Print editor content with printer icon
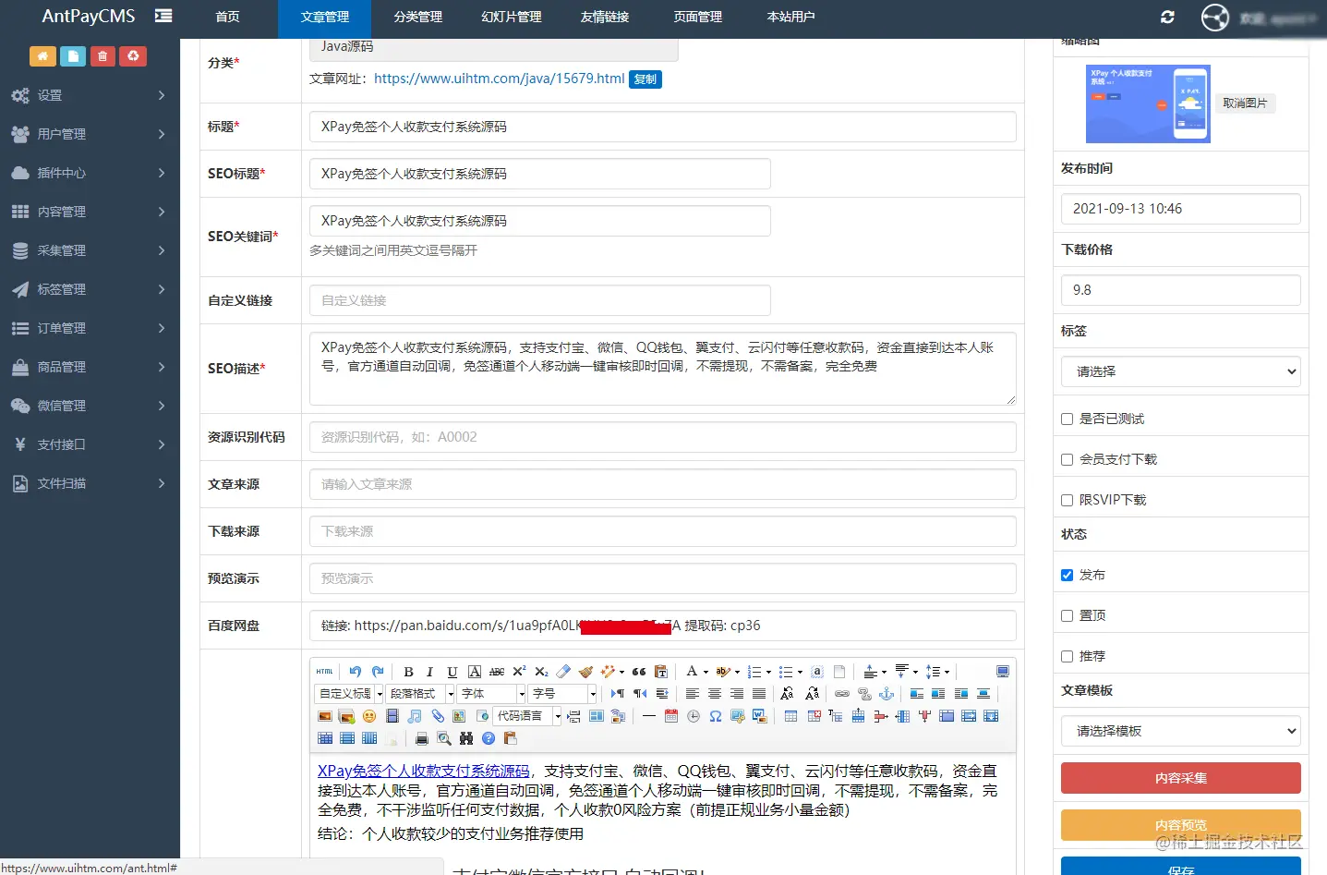Image resolution: width=1327 pixels, height=875 pixels. point(422,738)
